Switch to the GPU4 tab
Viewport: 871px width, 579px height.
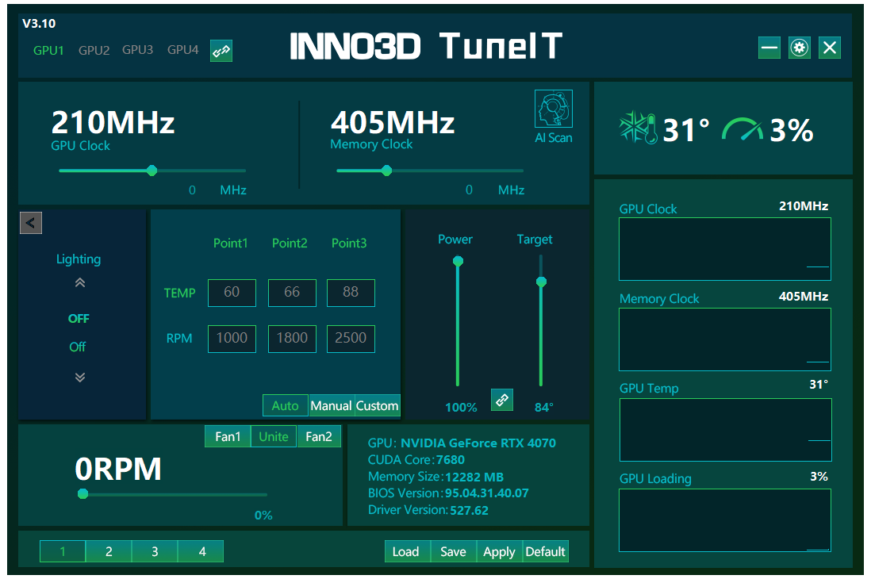click(182, 50)
